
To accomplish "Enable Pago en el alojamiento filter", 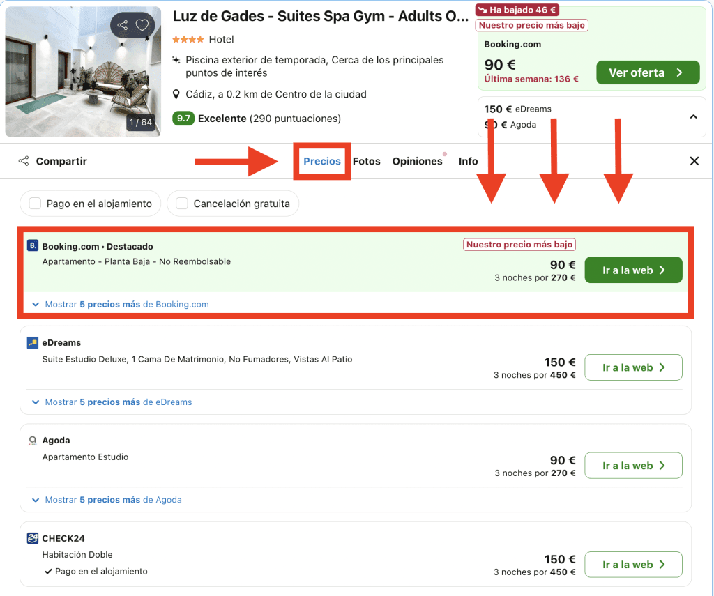I will click(x=35, y=204).
